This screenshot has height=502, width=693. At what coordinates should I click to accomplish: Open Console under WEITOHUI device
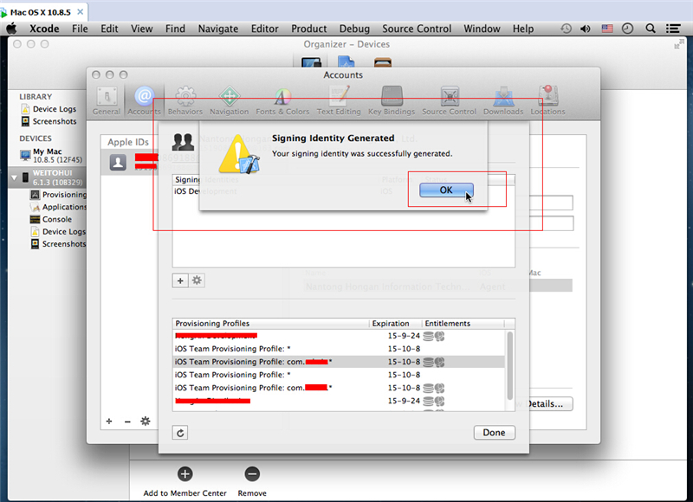(51, 220)
